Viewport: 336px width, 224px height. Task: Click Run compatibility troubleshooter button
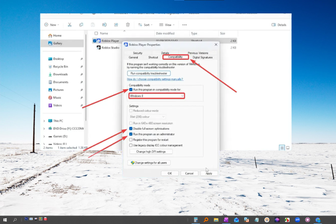click(x=149, y=73)
